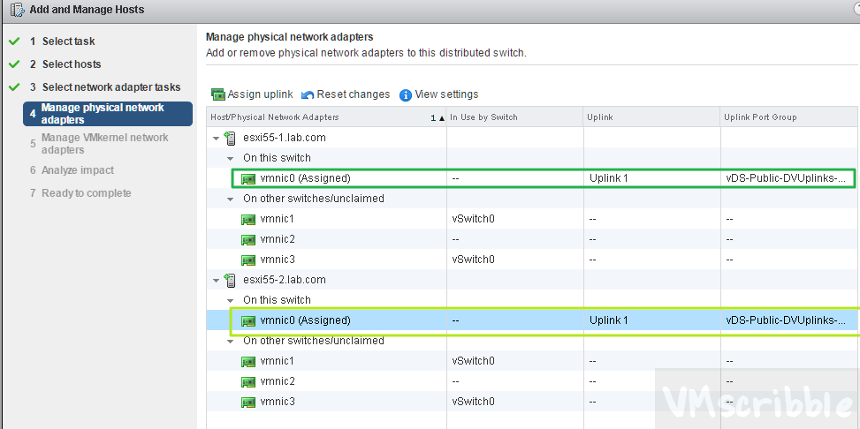Select the vmnic3 adapter icon under esxi55-2

click(249, 402)
